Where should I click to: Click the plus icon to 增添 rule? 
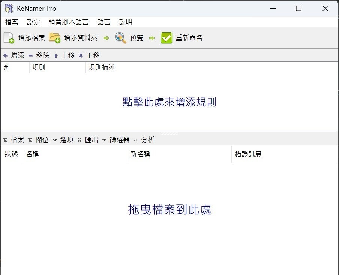[5, 56]
